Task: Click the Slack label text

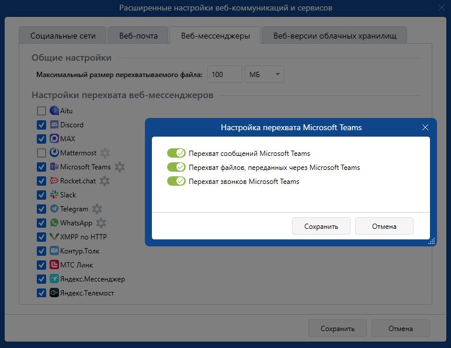Action: pos(68,195)
